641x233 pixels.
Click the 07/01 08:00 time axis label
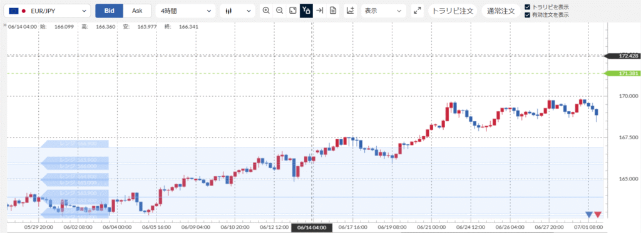(x=589, y=228)
